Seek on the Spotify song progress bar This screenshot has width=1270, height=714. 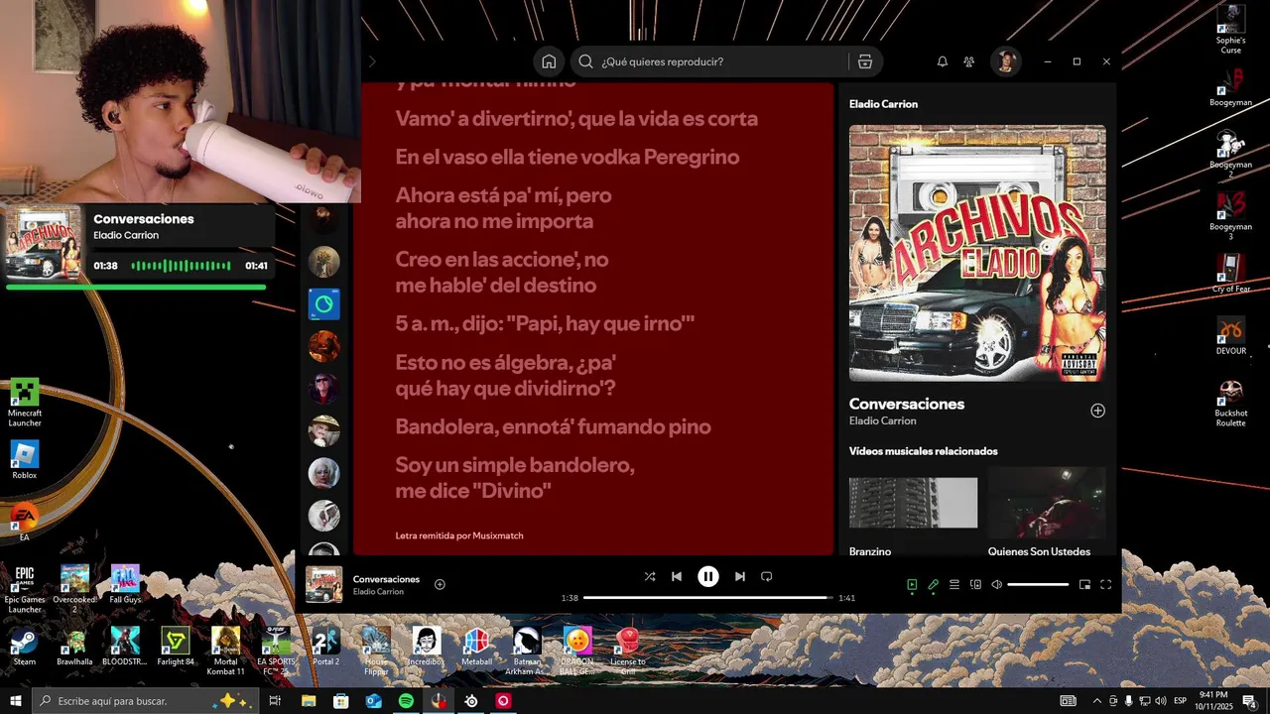(707, 598)
